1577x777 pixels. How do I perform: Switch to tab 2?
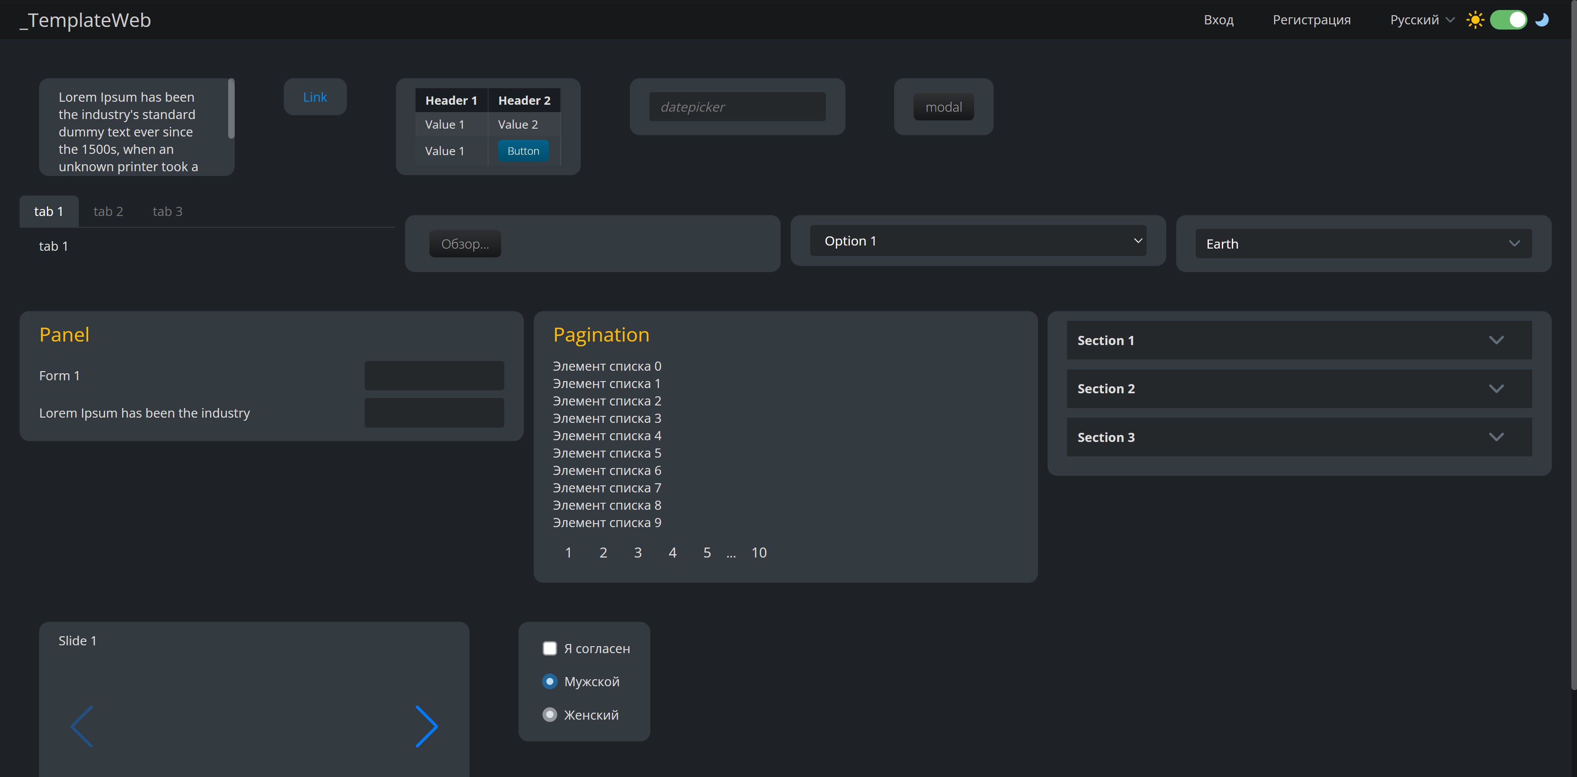[108, 211]
